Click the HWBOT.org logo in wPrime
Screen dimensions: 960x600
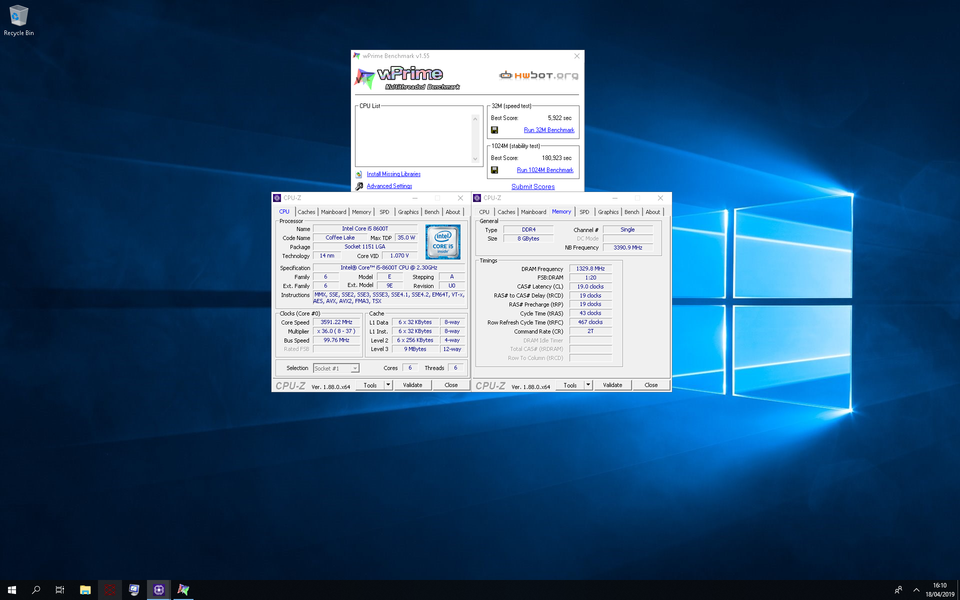coord(539,75)
